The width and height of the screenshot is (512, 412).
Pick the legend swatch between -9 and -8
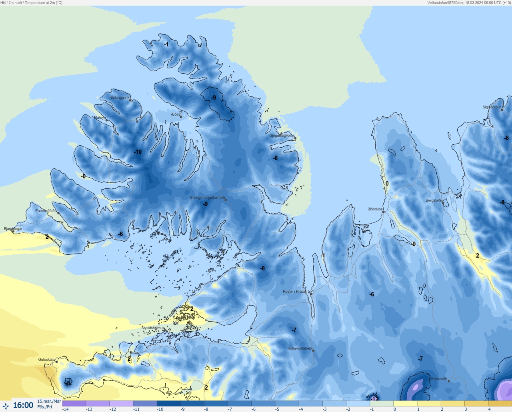(192, 404)
